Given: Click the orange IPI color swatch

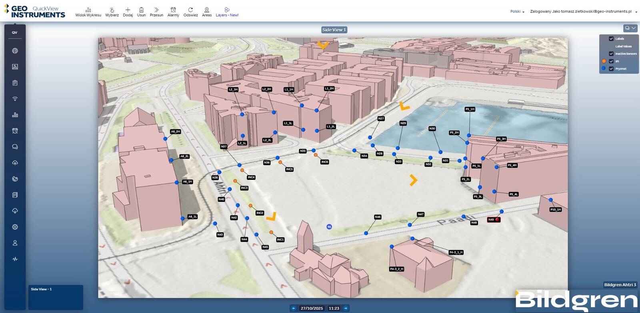Looking at the screenshot, I should pos(604,61).
